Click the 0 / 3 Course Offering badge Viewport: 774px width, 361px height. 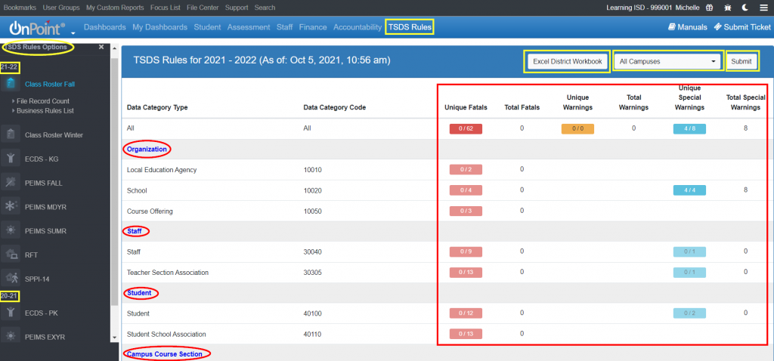pyautogui.click(x=466, y=211)
